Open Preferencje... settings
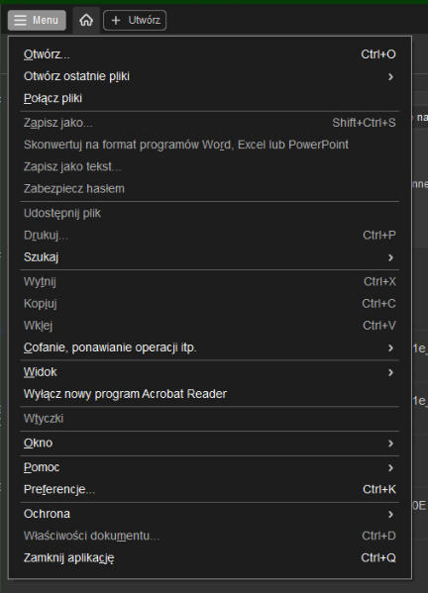This screenshot has width=428, height=593. tap(210, 489)
